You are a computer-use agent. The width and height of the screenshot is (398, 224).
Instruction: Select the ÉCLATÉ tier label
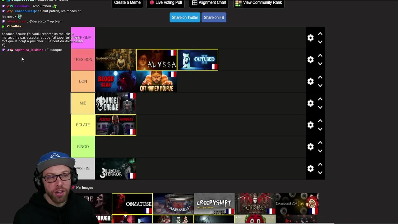click(83, 125)
